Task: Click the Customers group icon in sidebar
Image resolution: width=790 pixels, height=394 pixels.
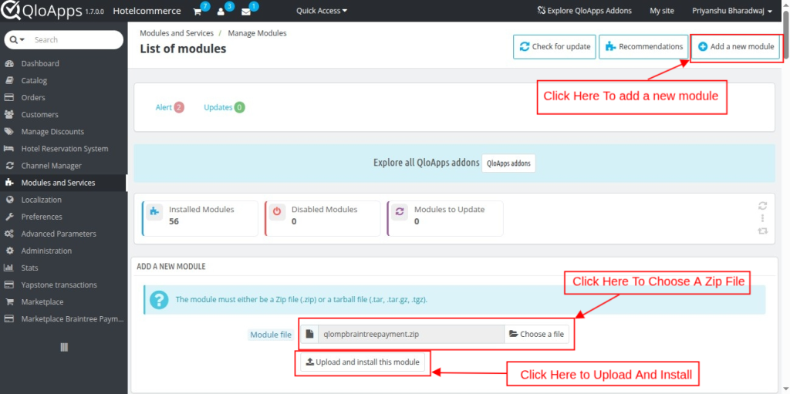Action: point(9,115)
